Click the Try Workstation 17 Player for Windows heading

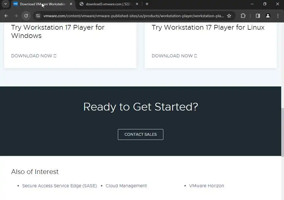58,32
